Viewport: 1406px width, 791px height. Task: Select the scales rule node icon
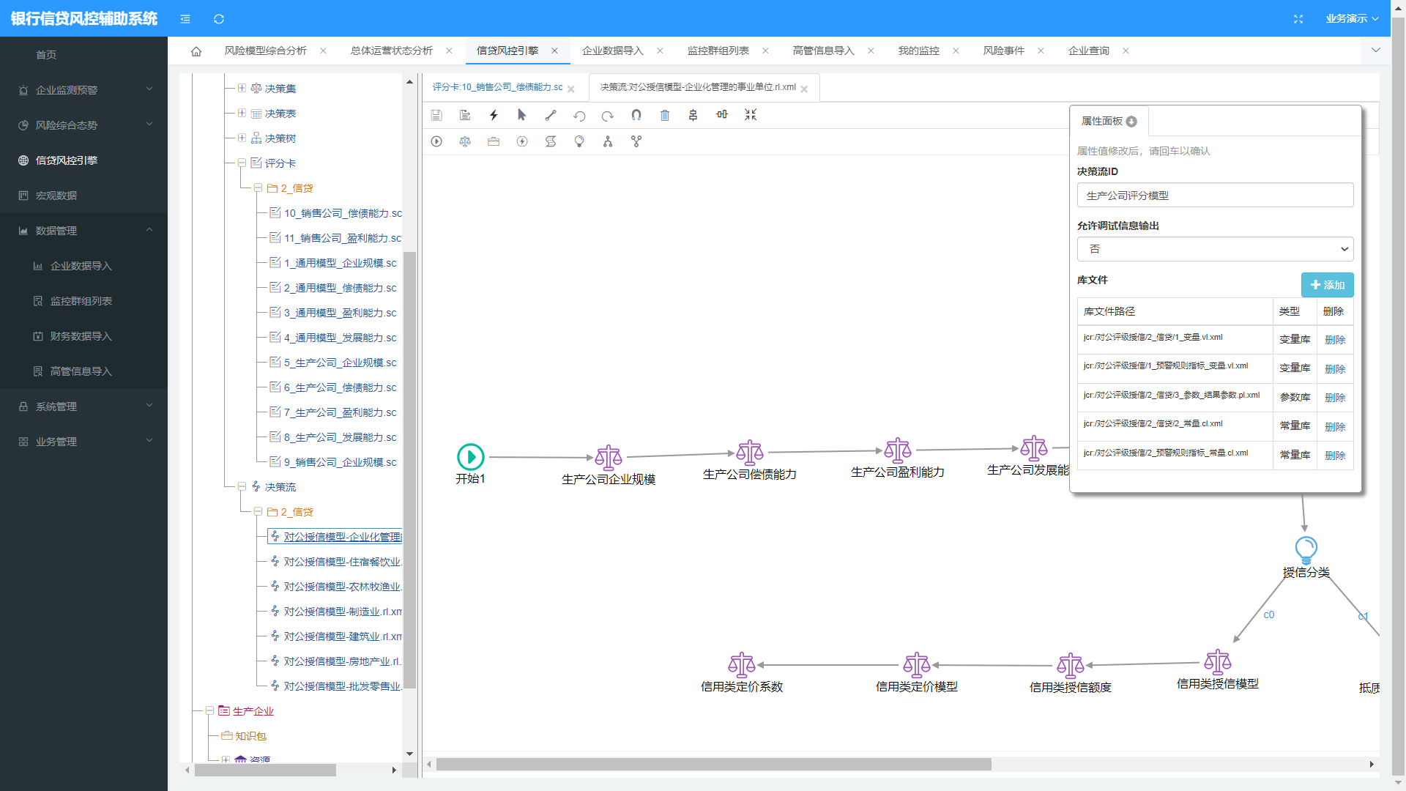465,141
